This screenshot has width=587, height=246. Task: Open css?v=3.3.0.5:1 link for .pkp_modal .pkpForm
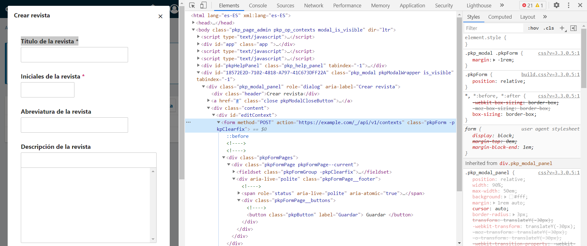tap(559, 53)
